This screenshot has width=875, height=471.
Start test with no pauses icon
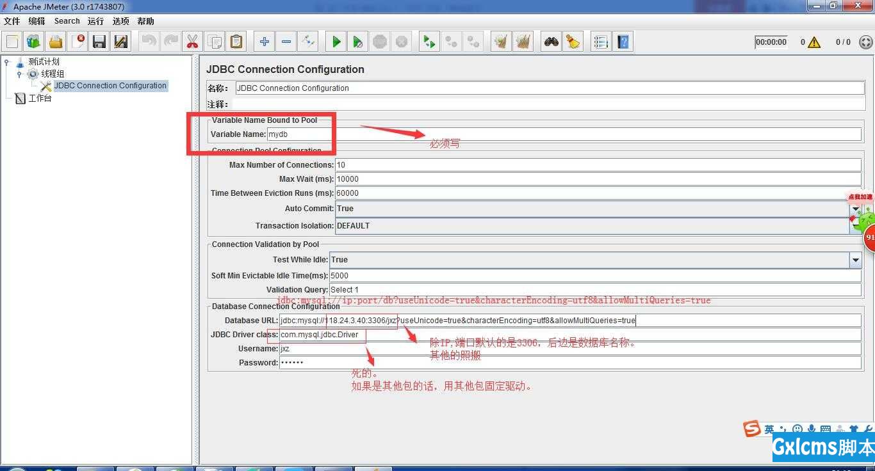(358, 42)
